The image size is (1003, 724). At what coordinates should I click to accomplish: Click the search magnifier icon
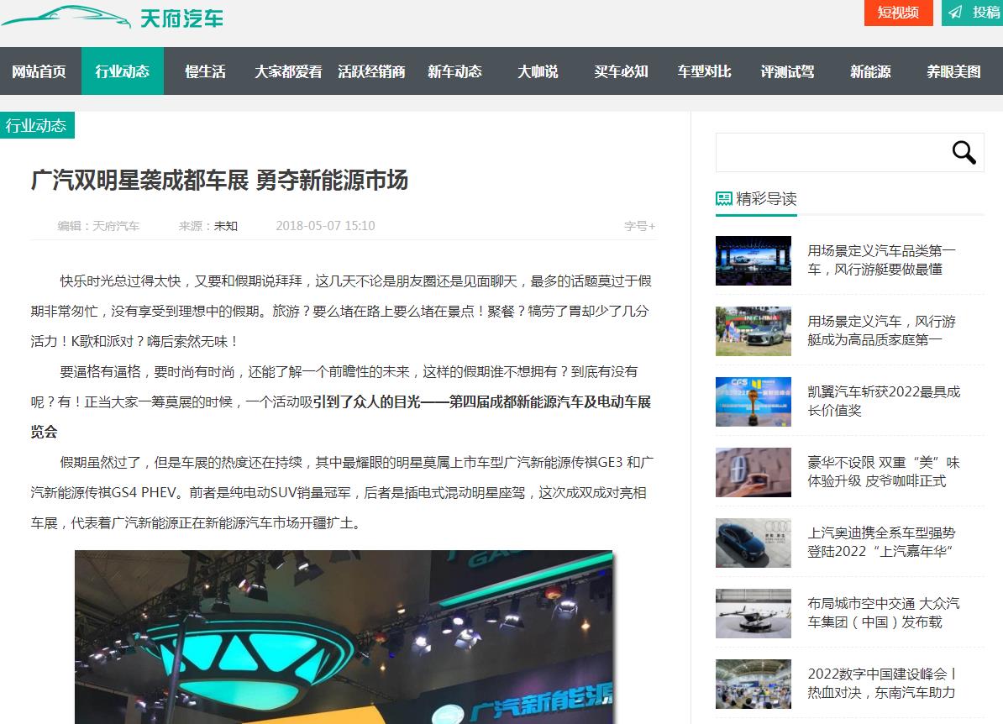[x=964, y=153]
